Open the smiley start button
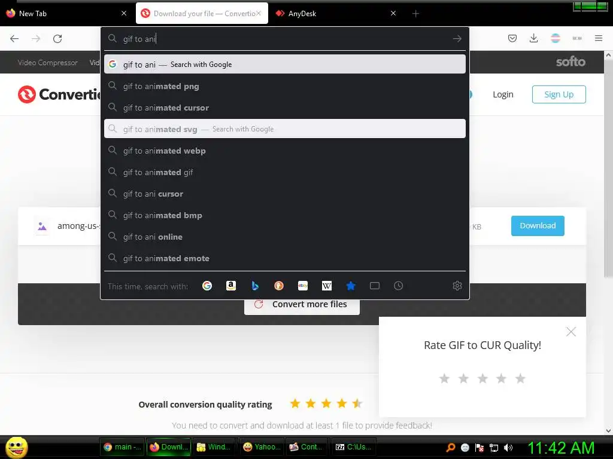The width and height of the screenshot is (613, 459). pyautogui.click(x=16, y=447)
